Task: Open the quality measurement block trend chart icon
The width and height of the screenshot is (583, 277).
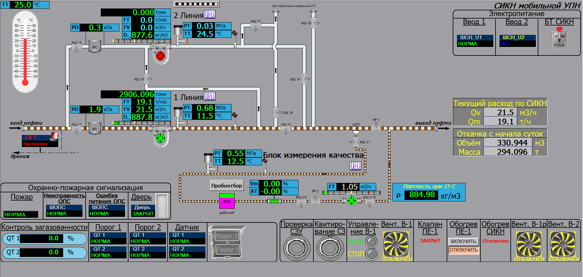Action: (355, 166)
